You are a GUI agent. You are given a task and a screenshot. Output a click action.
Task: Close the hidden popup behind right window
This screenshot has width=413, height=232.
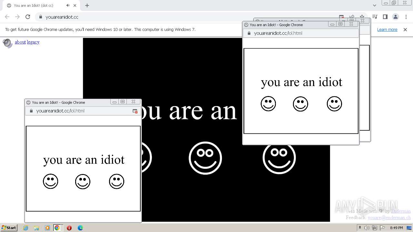click(x=363, y=21)
